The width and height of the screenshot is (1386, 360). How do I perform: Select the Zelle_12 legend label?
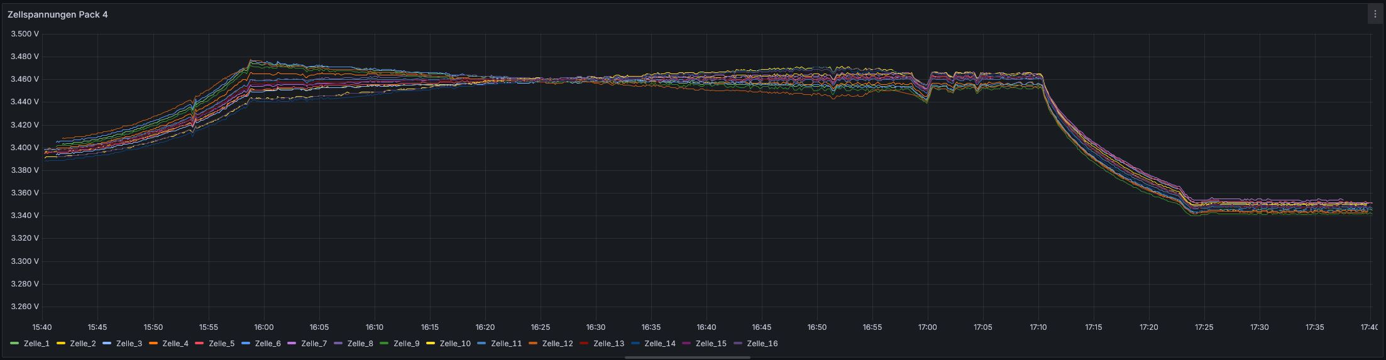pyautogui.click(x=558, y=344)
